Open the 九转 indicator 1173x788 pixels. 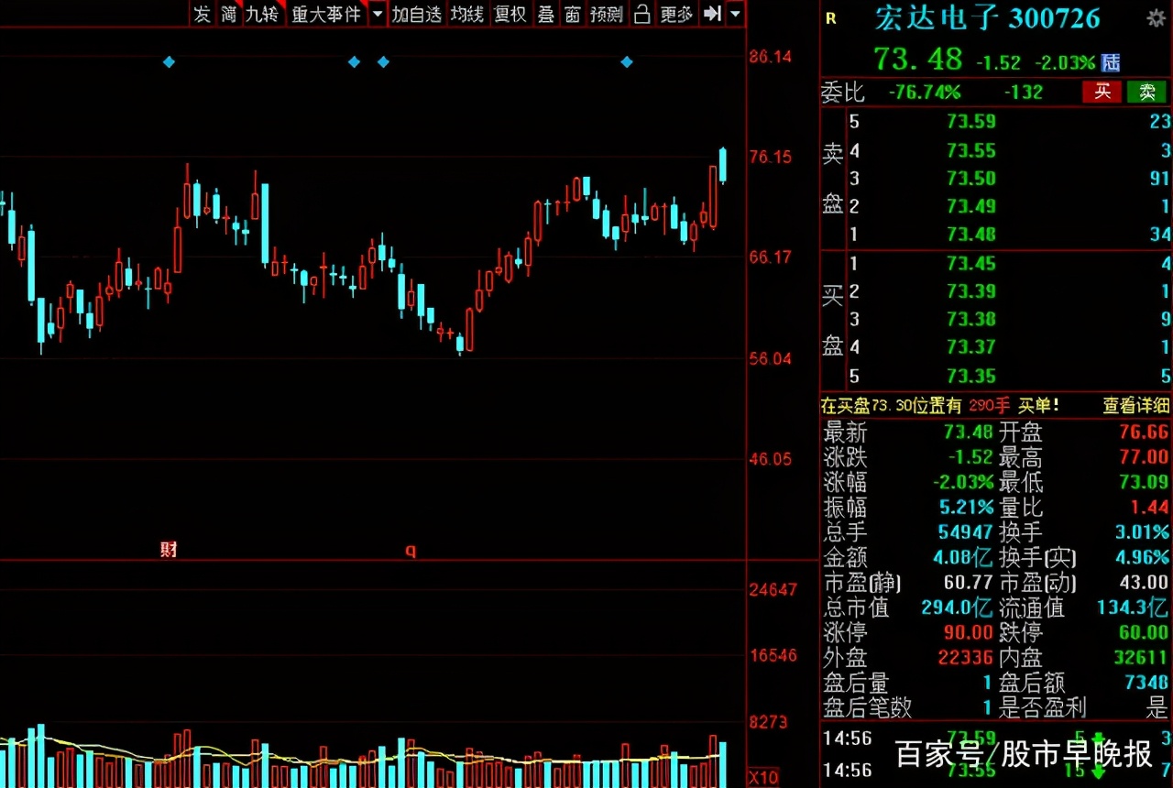262,14
